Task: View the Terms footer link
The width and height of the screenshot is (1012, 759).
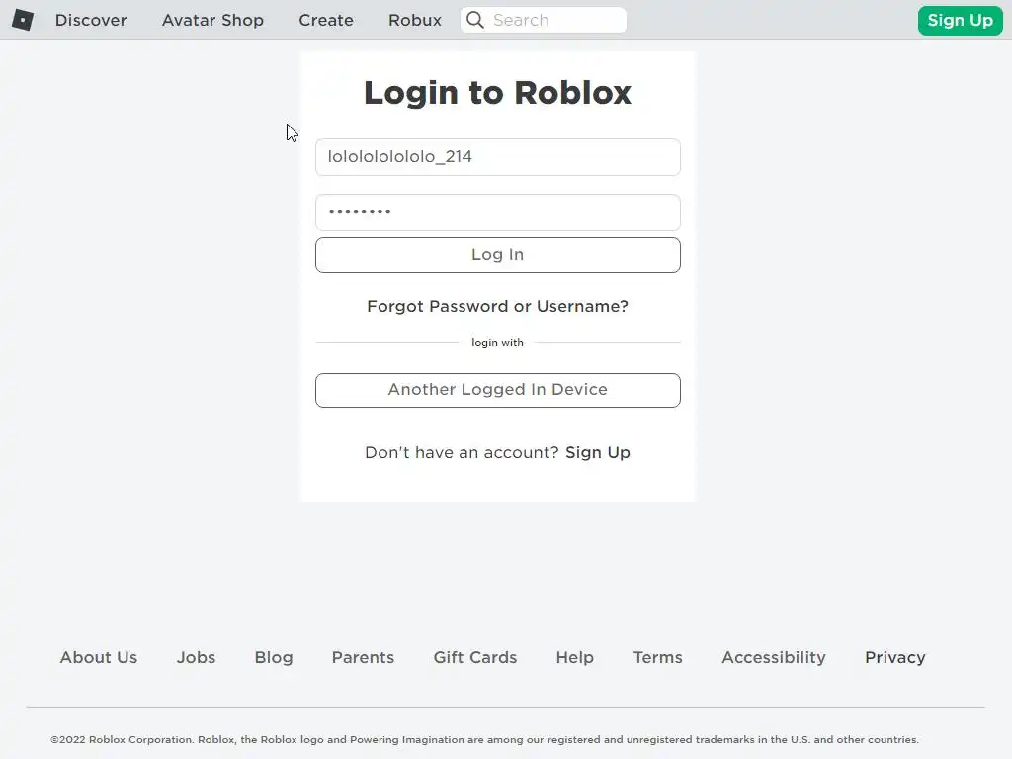Action: tap(657, 657)
